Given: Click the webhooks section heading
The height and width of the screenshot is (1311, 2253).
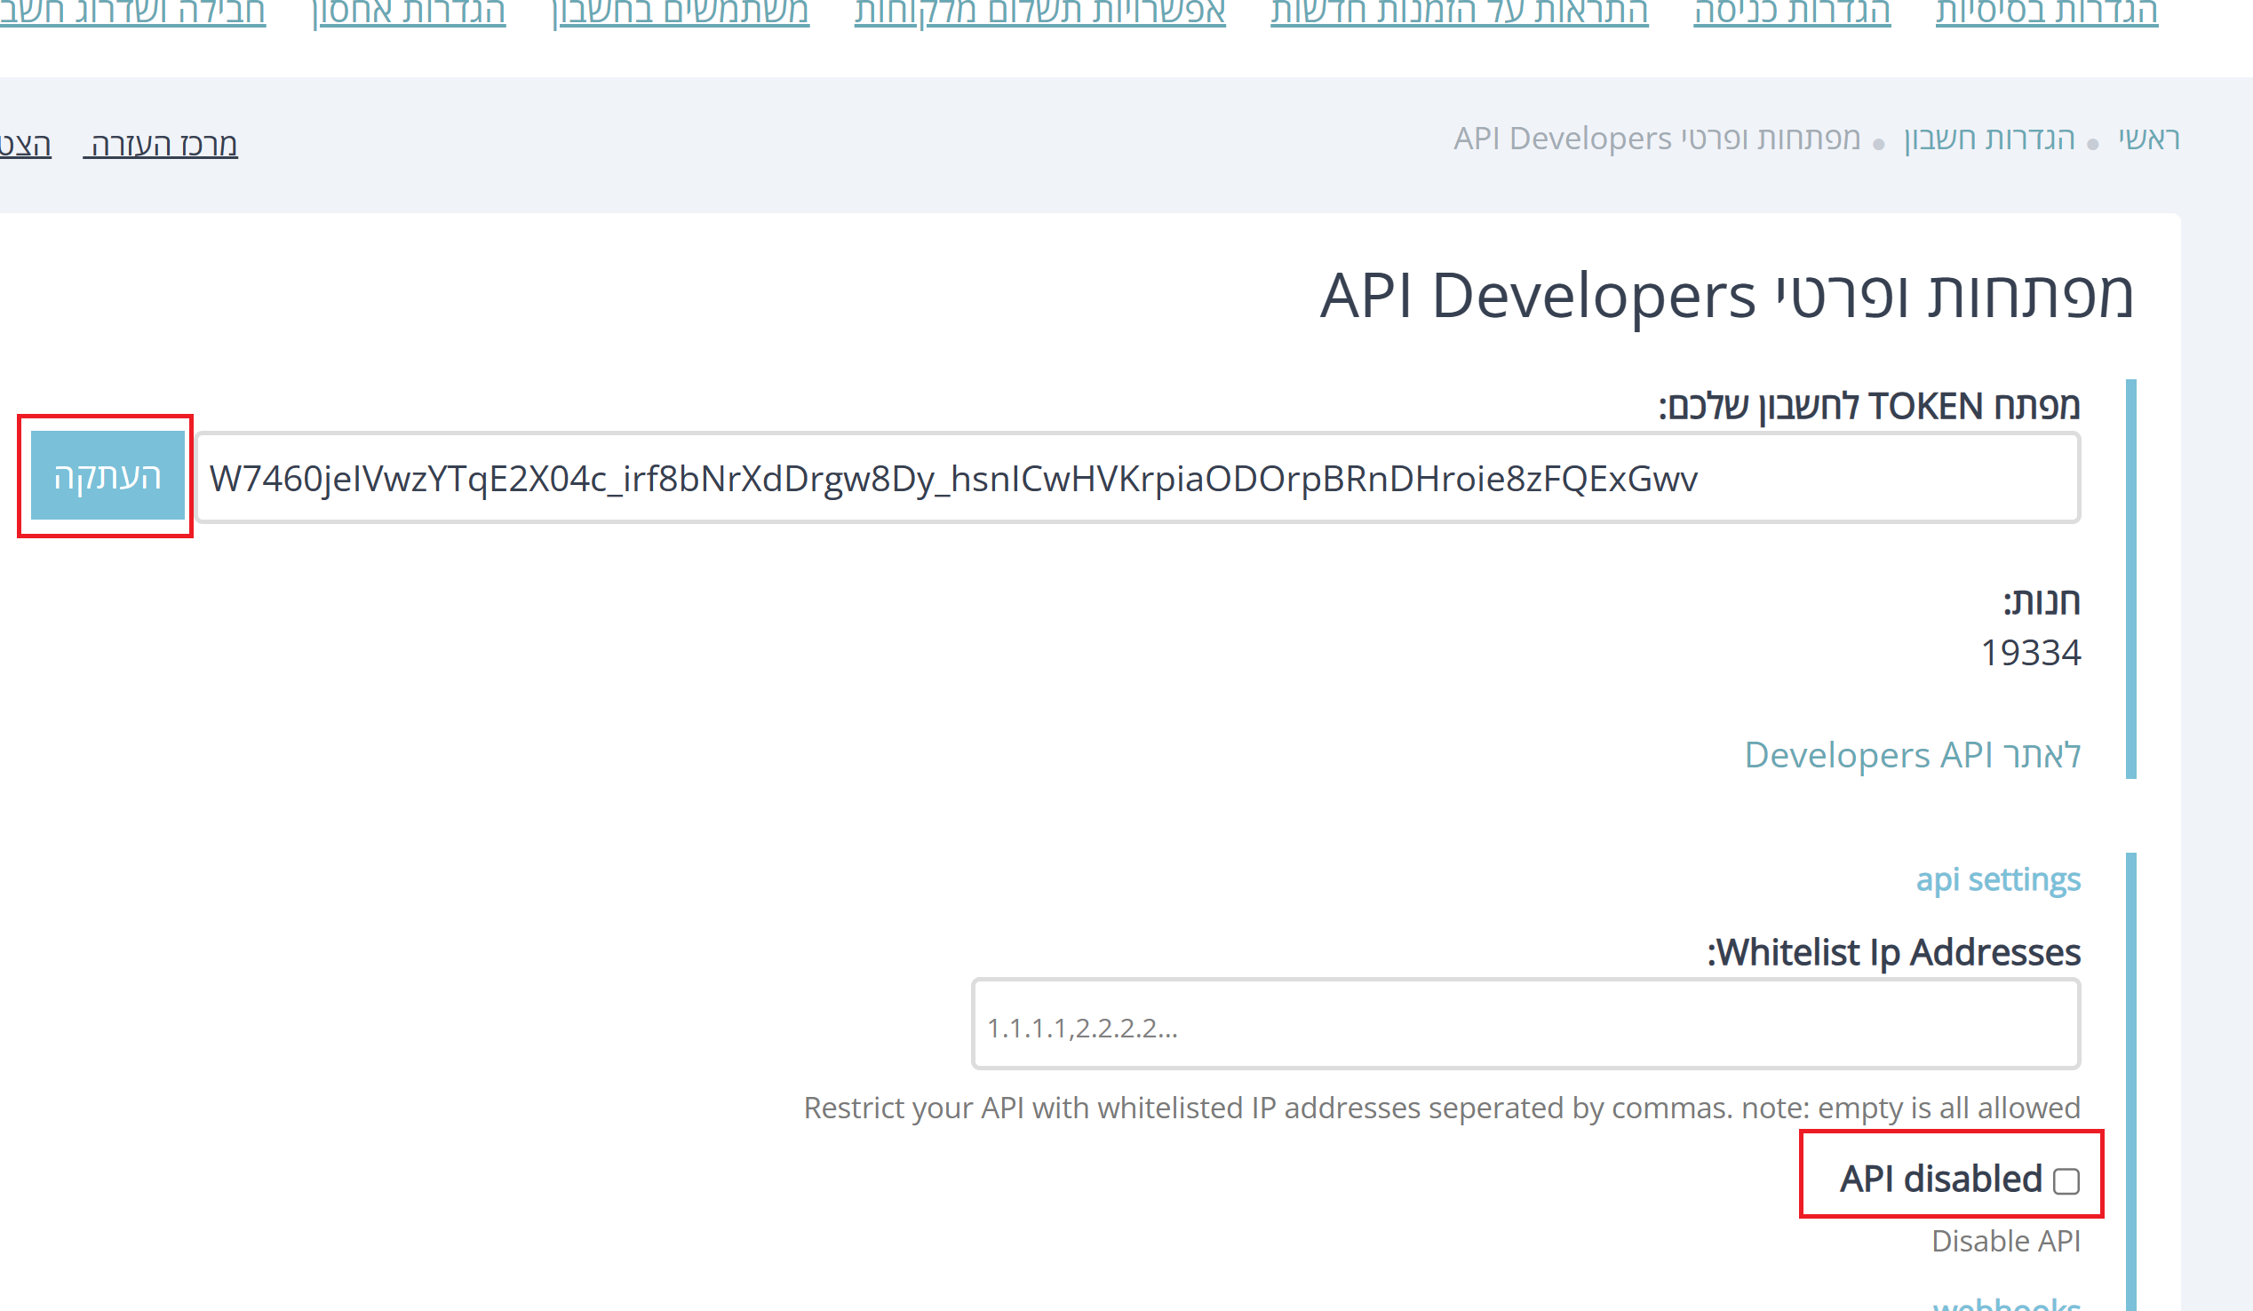Looking at the screenshot, I should [x=2006, y=1305].
